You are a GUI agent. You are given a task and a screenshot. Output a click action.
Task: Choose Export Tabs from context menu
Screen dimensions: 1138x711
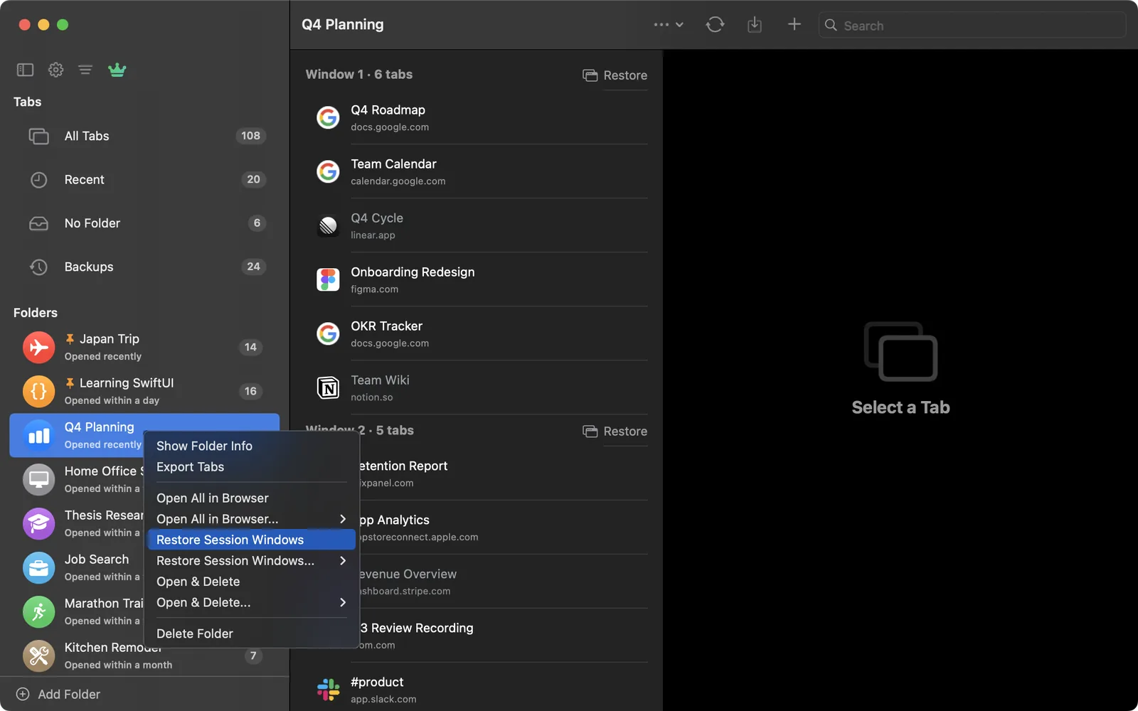pos(251,466)
